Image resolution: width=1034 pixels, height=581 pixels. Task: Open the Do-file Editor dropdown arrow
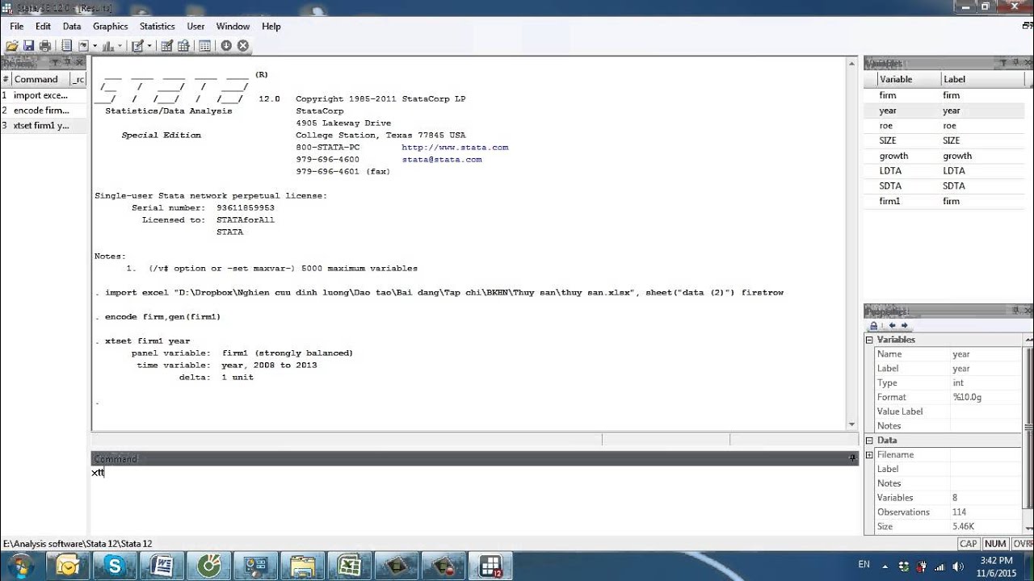pyautogui.click(x=149, y=46)
